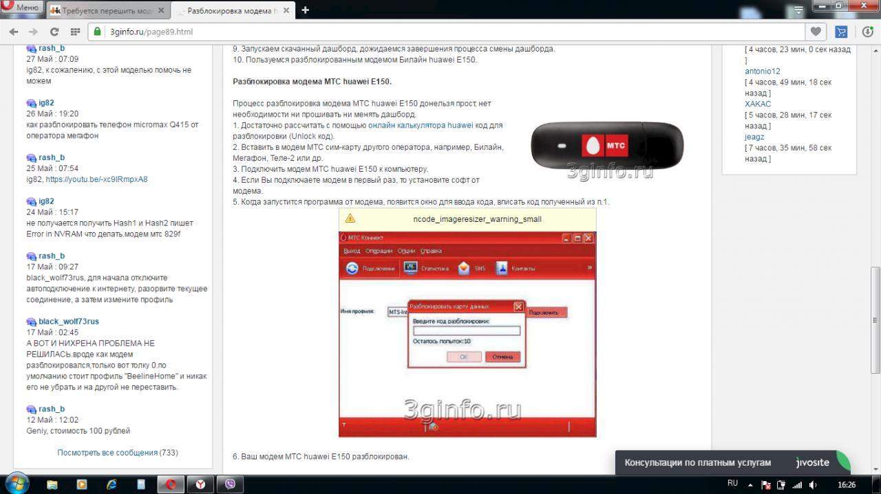Open the Speed Dial grid
881x494 pixels.
(x=75, y=32)
